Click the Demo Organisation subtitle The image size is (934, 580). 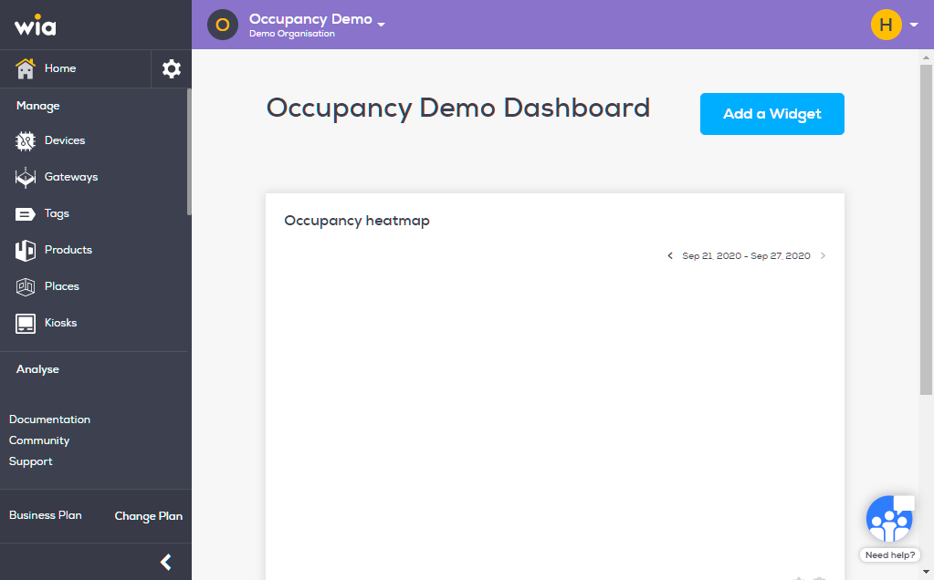tap(292, 34)
